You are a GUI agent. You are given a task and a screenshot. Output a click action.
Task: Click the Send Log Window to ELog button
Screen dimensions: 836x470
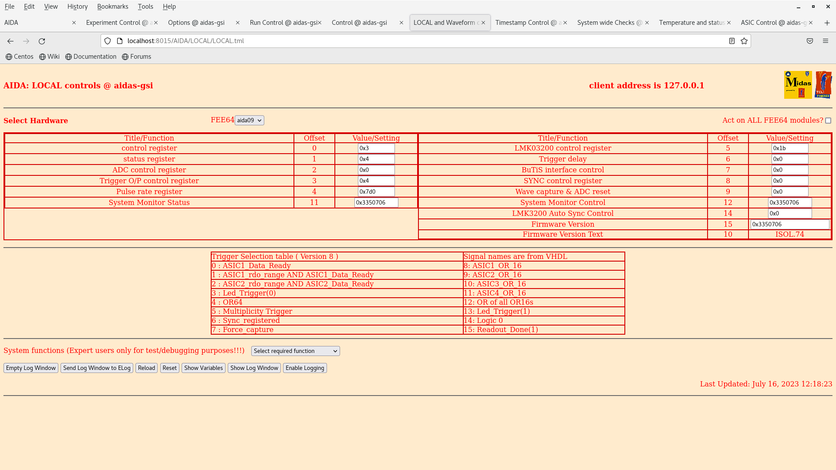97,368
